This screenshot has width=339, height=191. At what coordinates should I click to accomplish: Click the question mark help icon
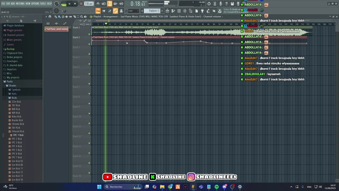pos(226,4)
